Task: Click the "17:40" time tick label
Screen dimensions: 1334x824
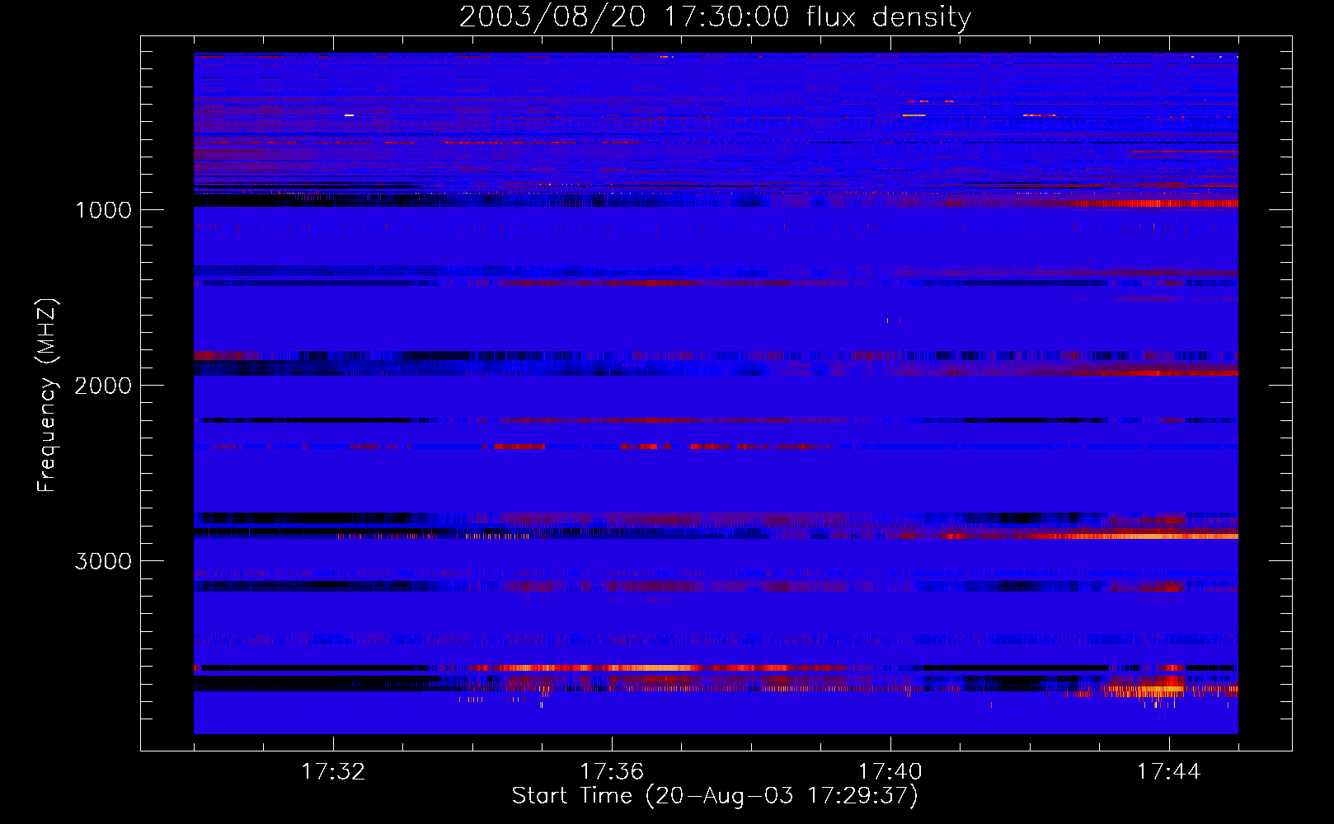Action: [x=890, y=772]
